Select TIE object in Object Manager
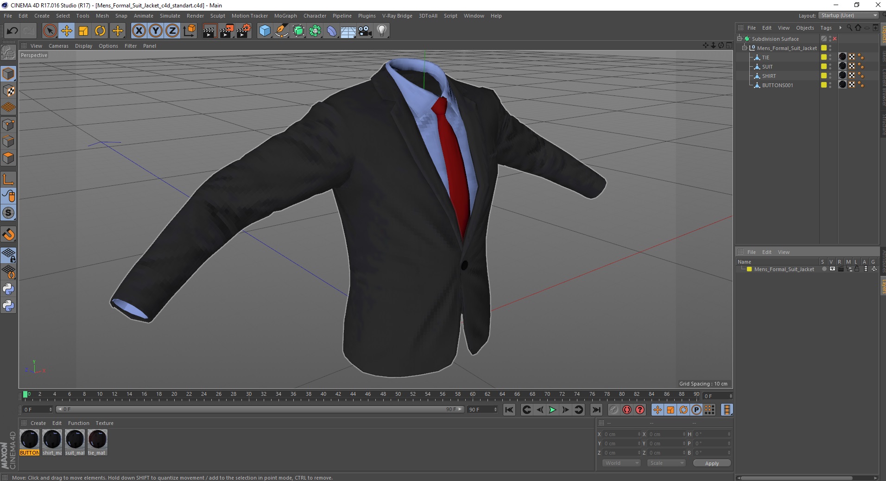This screenshot has width=886, height=481. coord(766,57)
